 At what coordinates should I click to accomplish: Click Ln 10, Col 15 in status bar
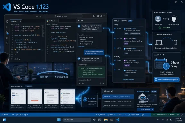point(100,115)
